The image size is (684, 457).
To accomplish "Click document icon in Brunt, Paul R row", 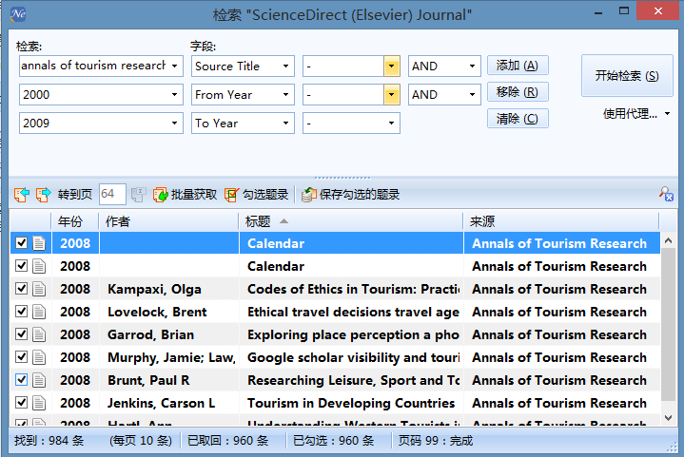I will coord(39,380).
